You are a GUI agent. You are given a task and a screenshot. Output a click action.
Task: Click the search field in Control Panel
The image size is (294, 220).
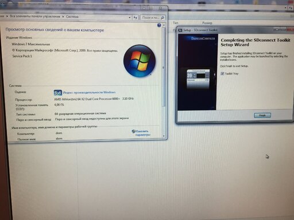[150, 18]
